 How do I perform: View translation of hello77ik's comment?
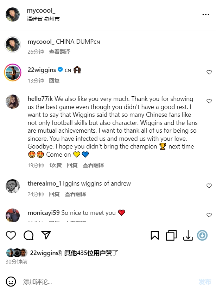pyautogui.click(x=93, y=165)
